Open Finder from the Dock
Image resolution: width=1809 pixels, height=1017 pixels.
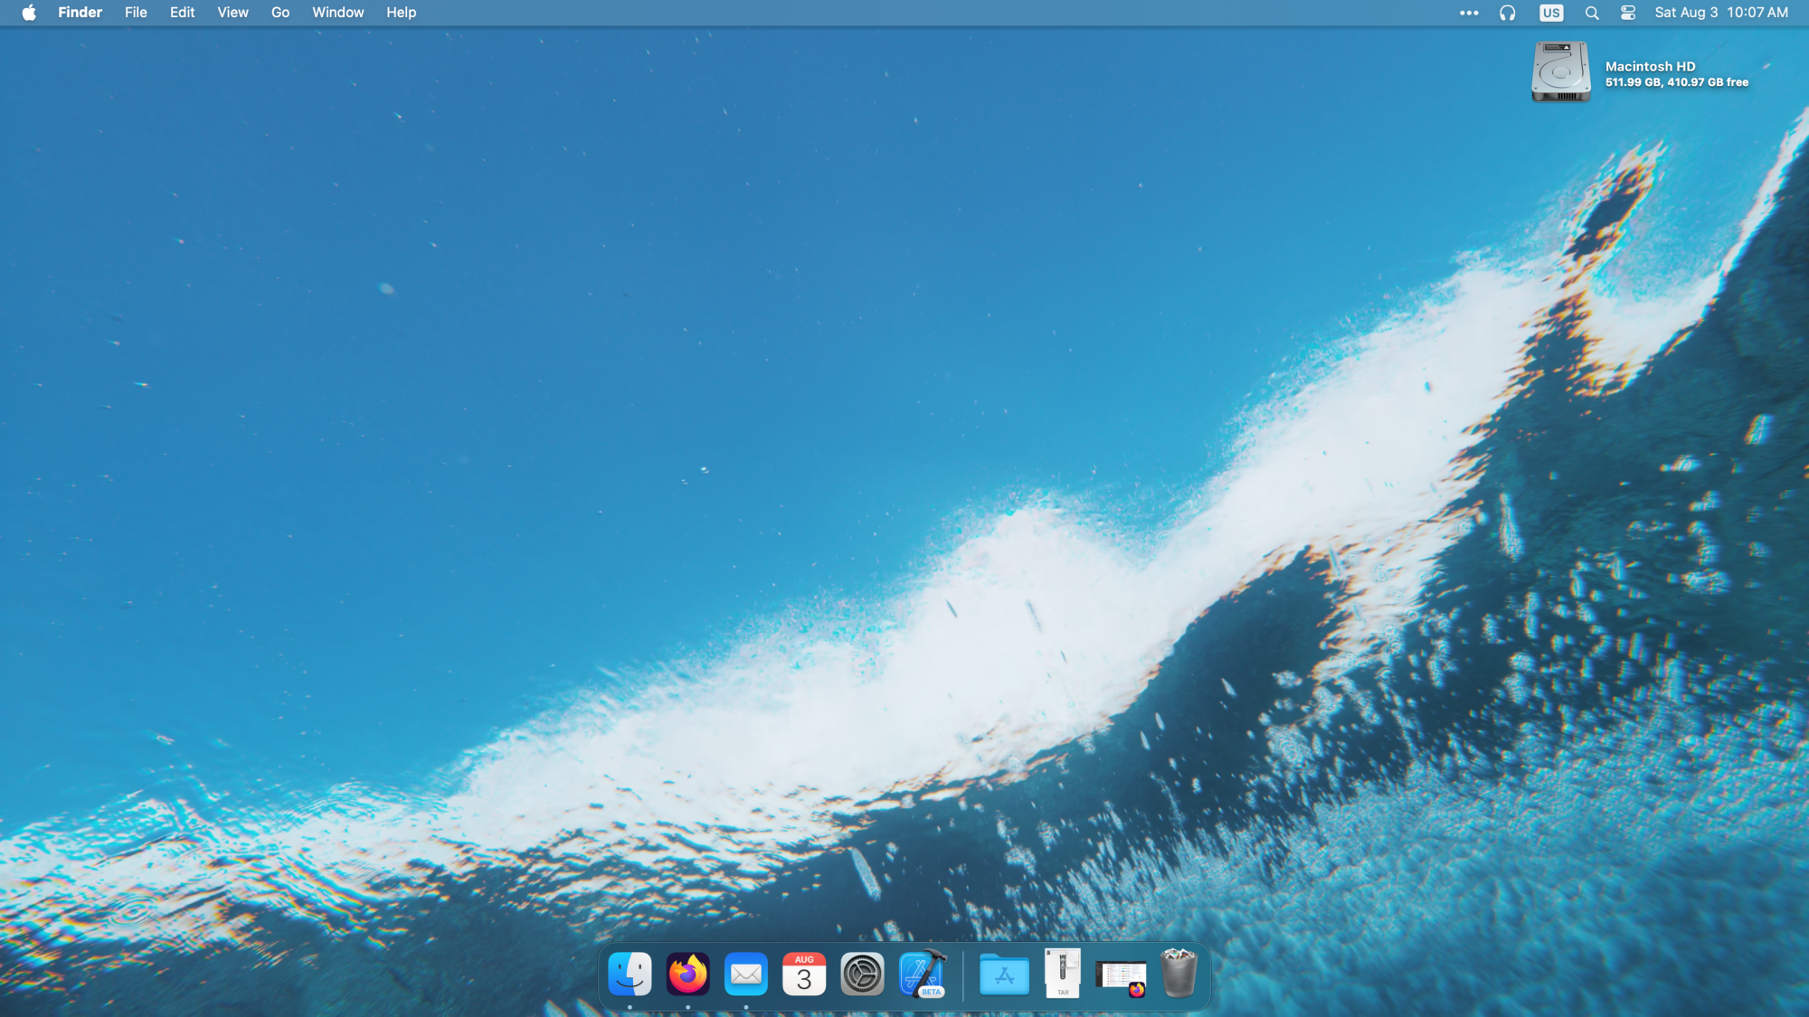pos(630,975)
